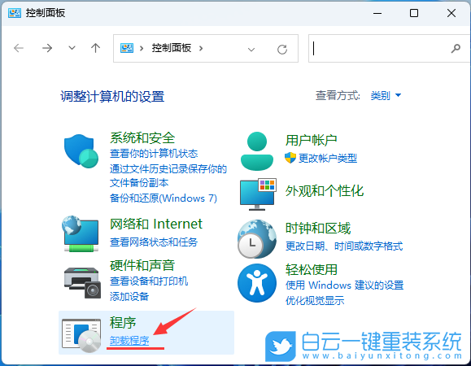Refresh the Control Panel view
The width and height of the screenshot is (471, 366).
(282, 49)
